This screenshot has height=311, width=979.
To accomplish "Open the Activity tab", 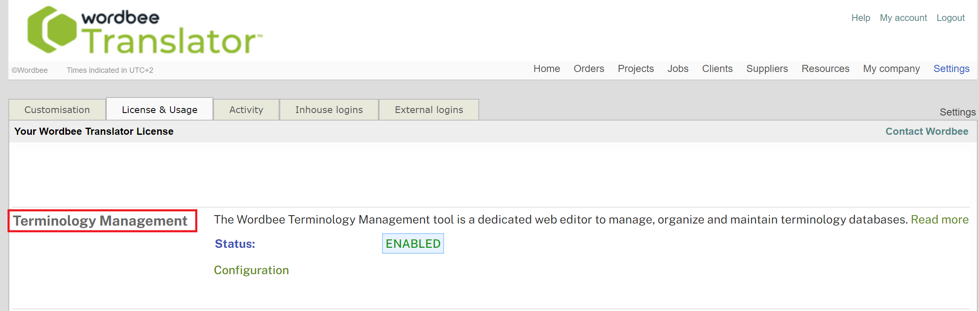I will coord(246,109).
